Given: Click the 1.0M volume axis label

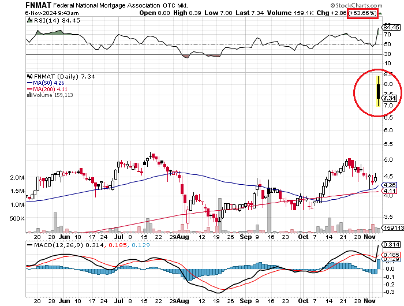Looking at the screenshot, I should (17, 205).
